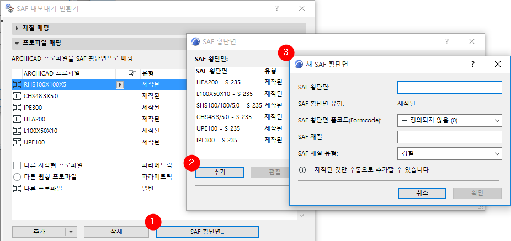The image size is (511, 241).
Task: Click the 삭제 button
Action: click(116, 232)
